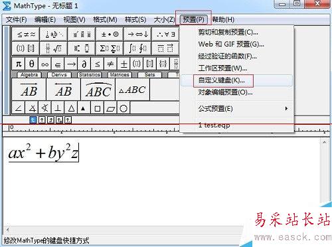Select the second tab-stop alignment button
This screenshot has height=247, width=332.
click(42, 120)
